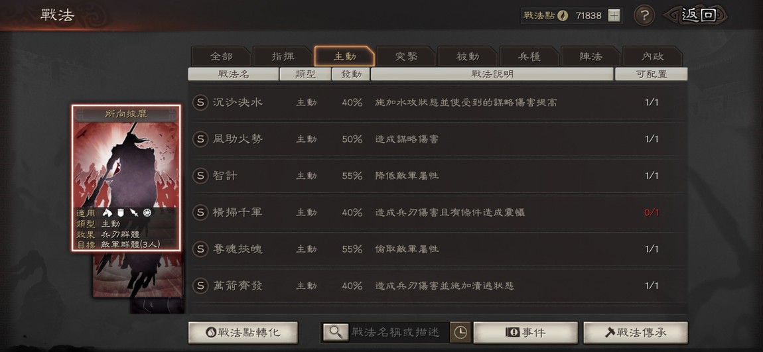
Task: Click the plus icon beside 戰法點 71838
Action: point(614,15)
